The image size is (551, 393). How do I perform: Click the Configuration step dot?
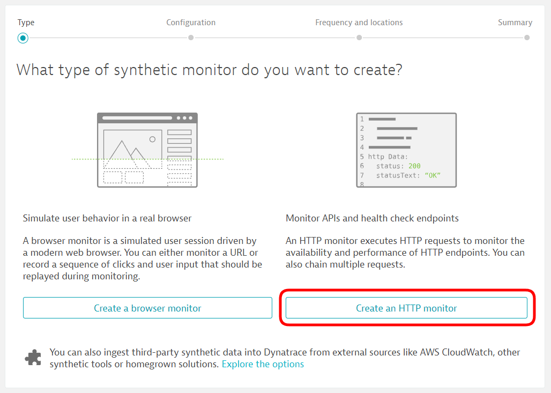click(191, 38)
